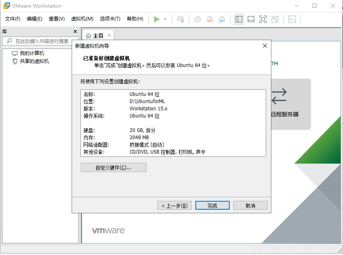Click the search magnifier icon in library
The width and height of the screenshot is (343, 255).
9,41
